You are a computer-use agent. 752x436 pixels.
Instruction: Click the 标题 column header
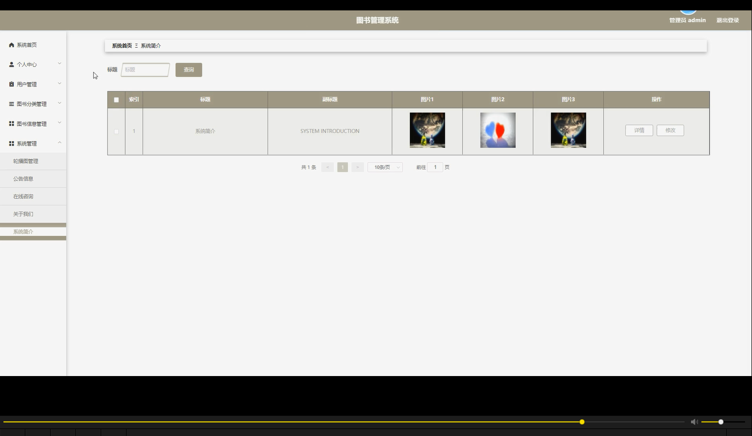point(205,100)
